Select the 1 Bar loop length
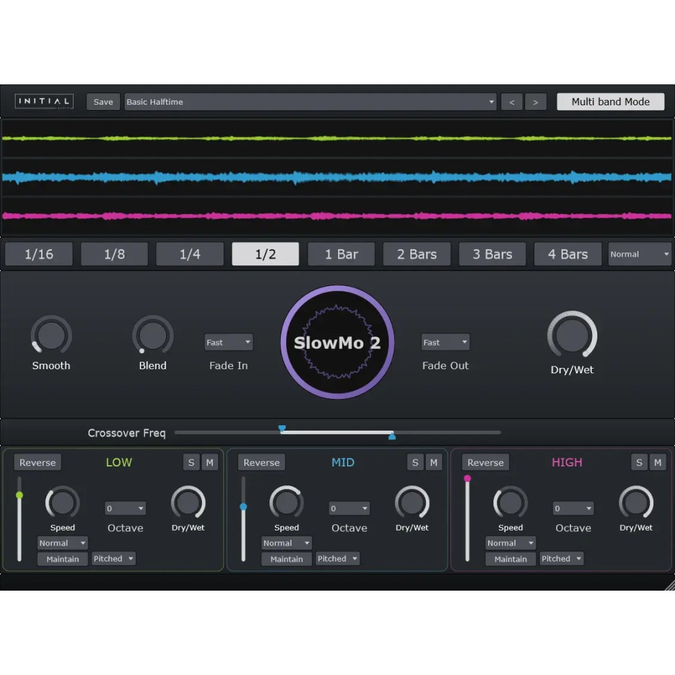This screenshot has width=675, height=675. (x=342, y=254)
